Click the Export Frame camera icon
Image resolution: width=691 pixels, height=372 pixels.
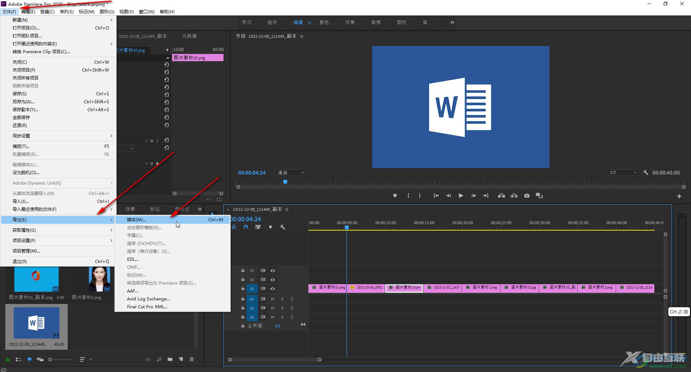pyautogui.click(x=527, y=196)
